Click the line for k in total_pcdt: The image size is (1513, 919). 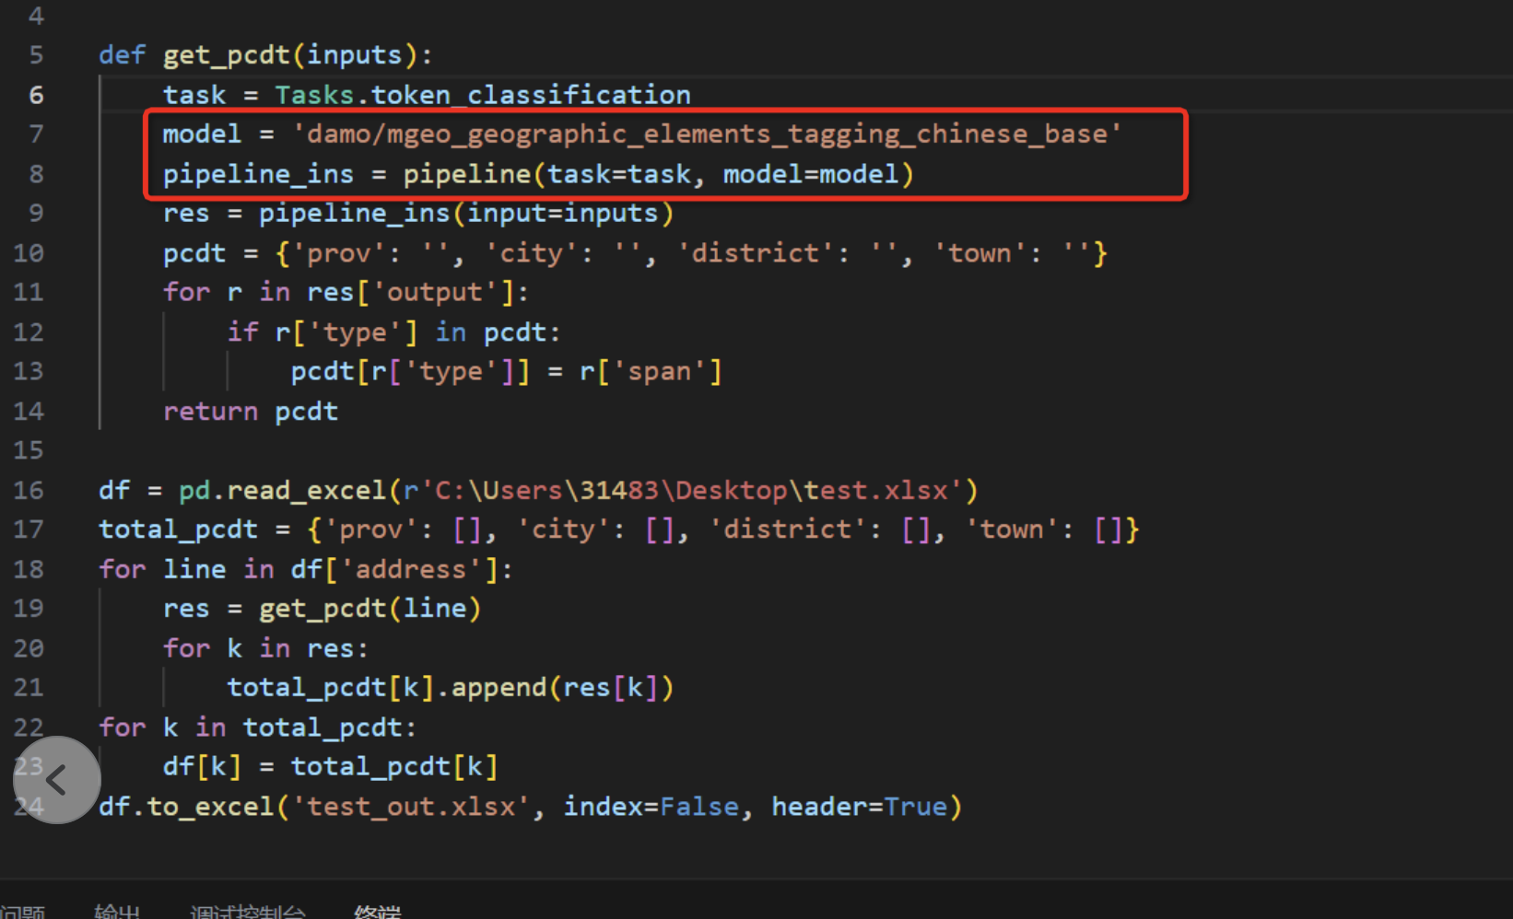[x=258, y=727]
